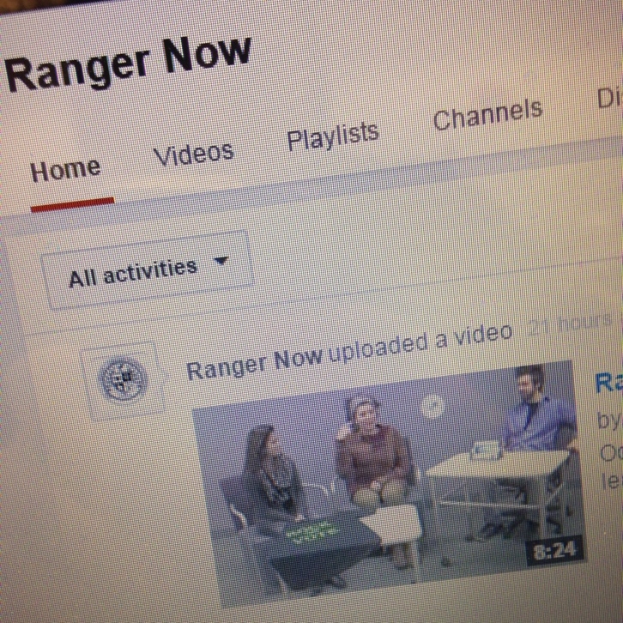Expand the All activities dropdown
The width and height of the screenshot is (623, 623).
pos(147,270)
